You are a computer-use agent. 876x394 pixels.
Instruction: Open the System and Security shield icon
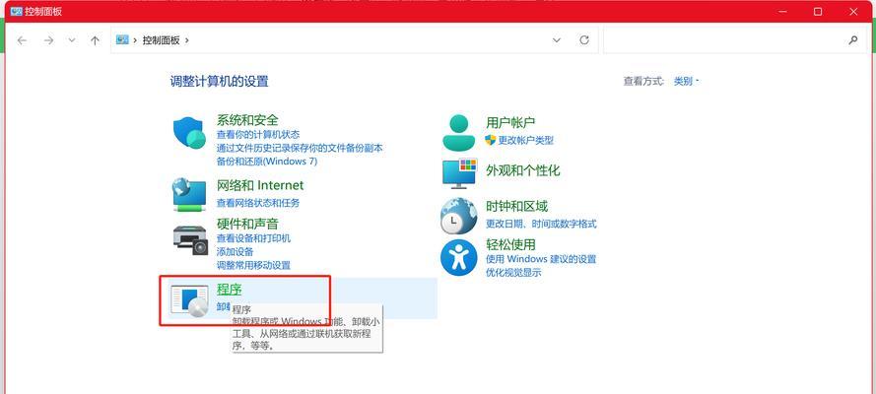(x=190, y=133)
